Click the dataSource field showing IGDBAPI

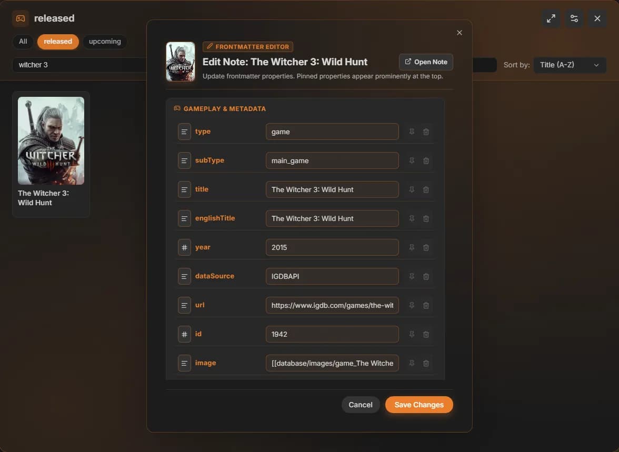click(x=332, y=276)
